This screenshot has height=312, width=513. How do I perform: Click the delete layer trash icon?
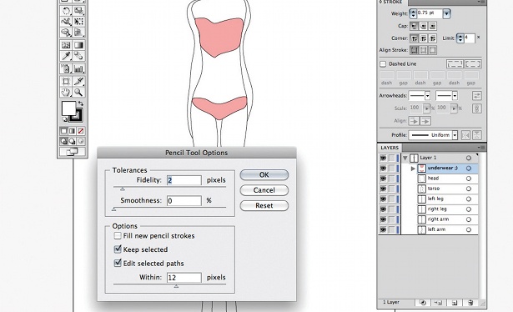click(x=470, y=303)
